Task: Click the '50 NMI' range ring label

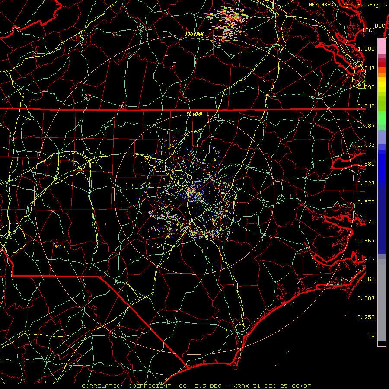Action: 194,114
